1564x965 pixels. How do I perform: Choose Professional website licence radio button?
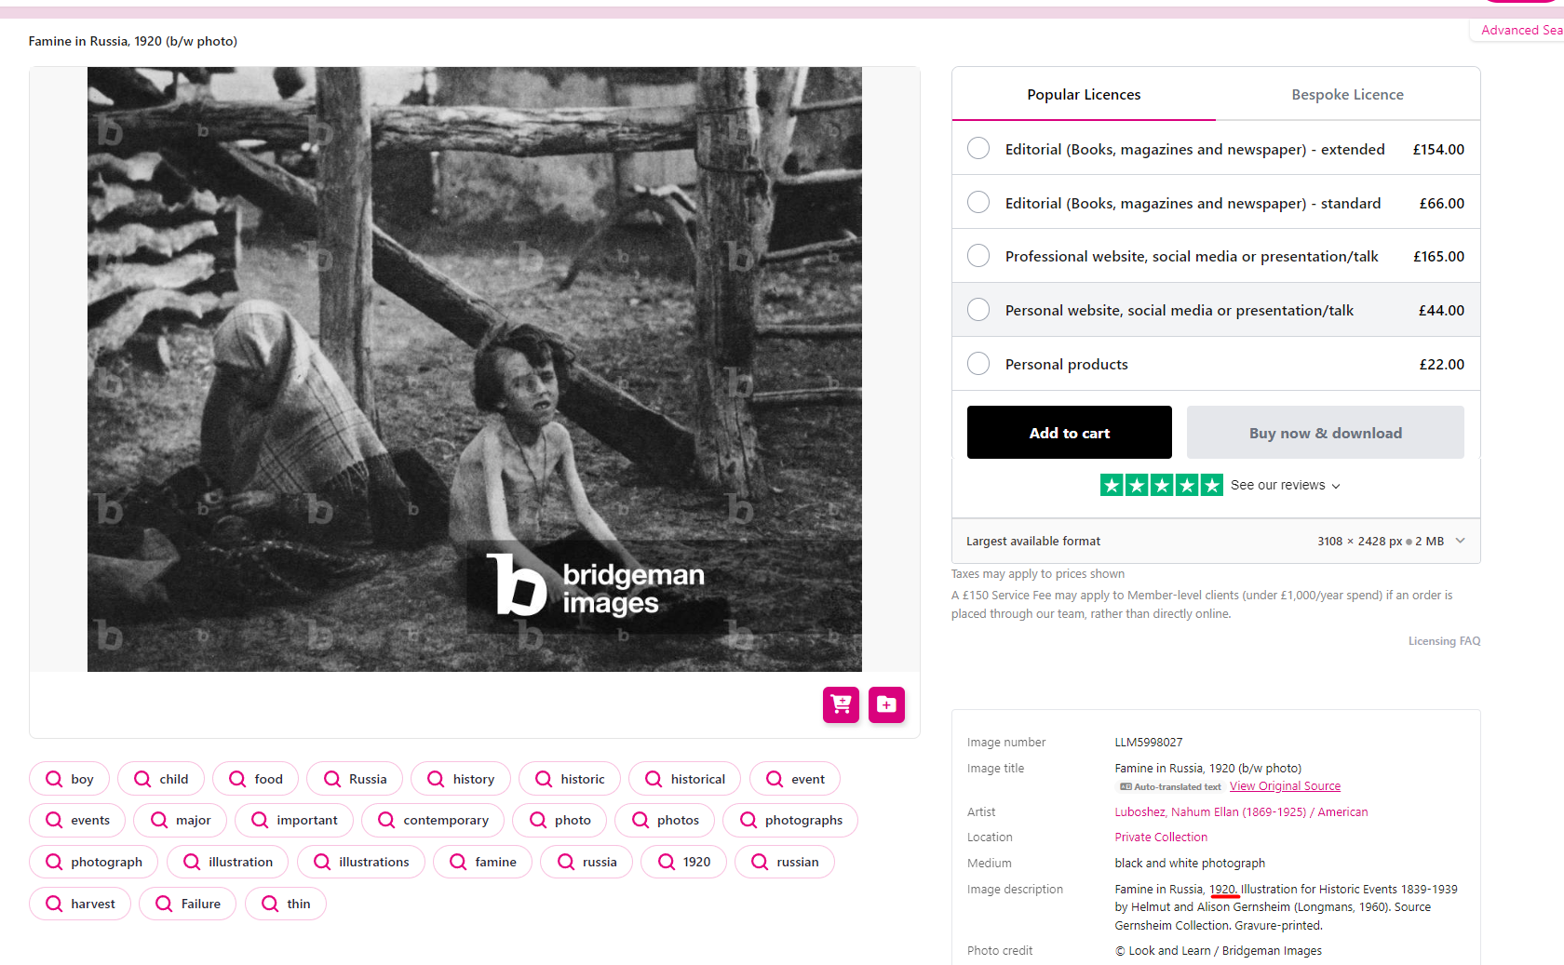[978, 256]
